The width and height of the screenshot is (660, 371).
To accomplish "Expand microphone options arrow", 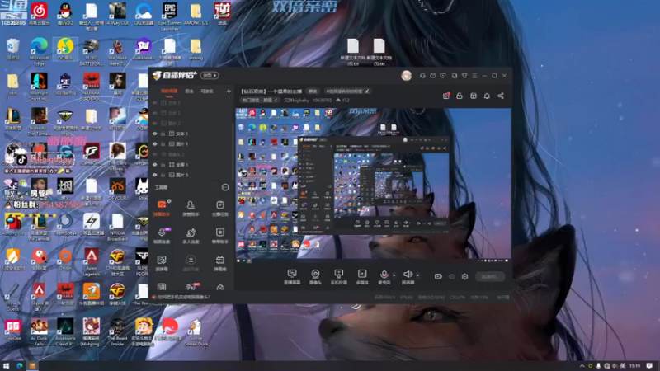I will [394, 275].
